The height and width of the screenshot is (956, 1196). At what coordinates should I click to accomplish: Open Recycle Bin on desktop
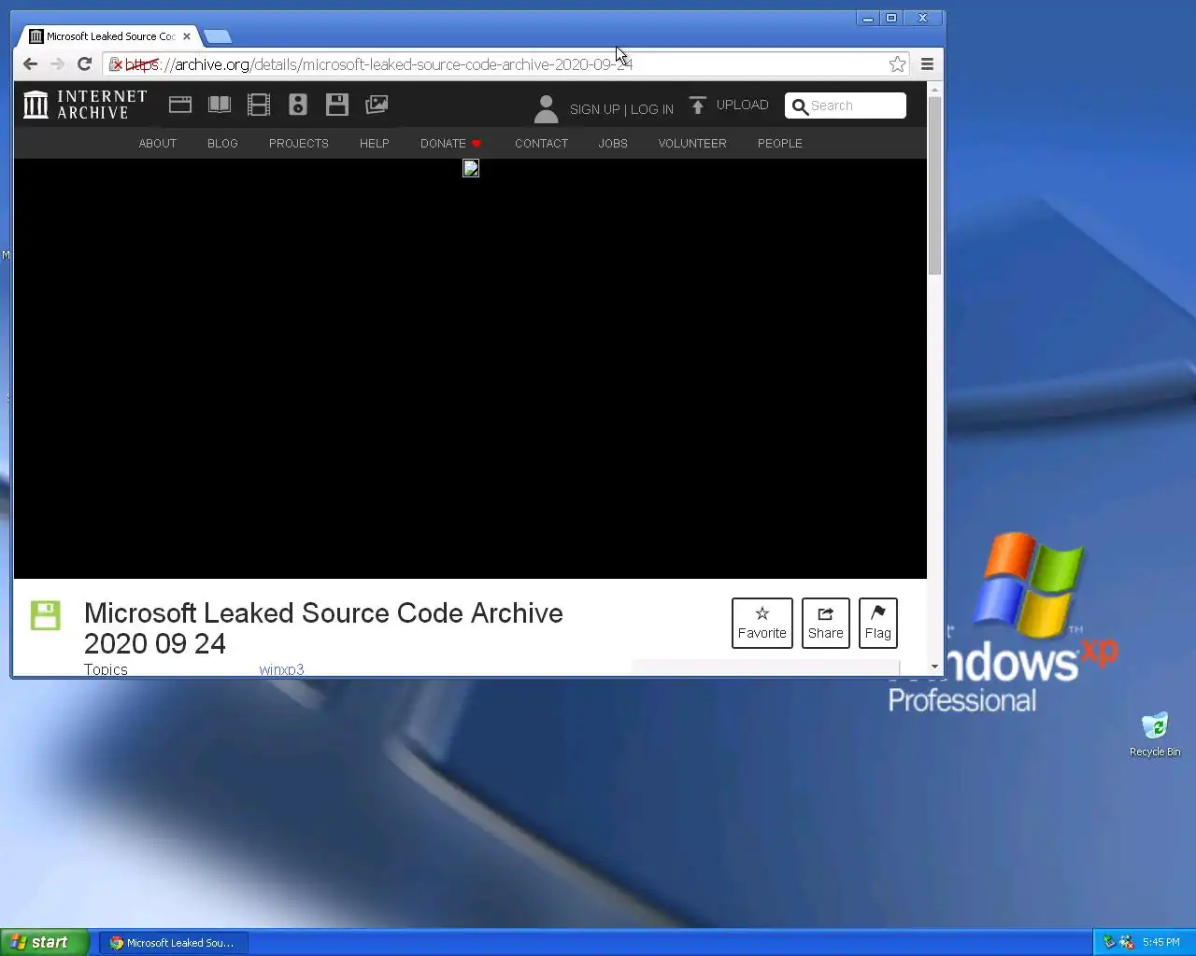pyautogui.click(x=1155, y=734)
